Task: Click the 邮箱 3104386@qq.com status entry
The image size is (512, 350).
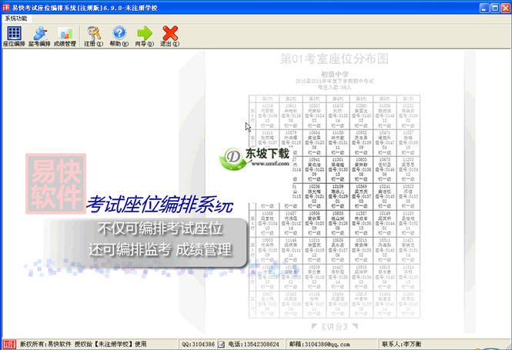Action: point(320,344)
